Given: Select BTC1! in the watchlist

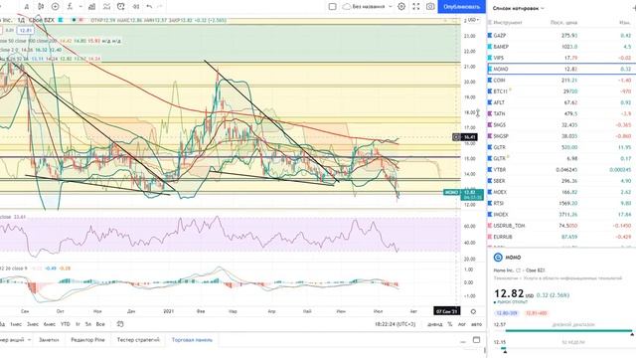Looking at the screenshot, I should [561, 91].
